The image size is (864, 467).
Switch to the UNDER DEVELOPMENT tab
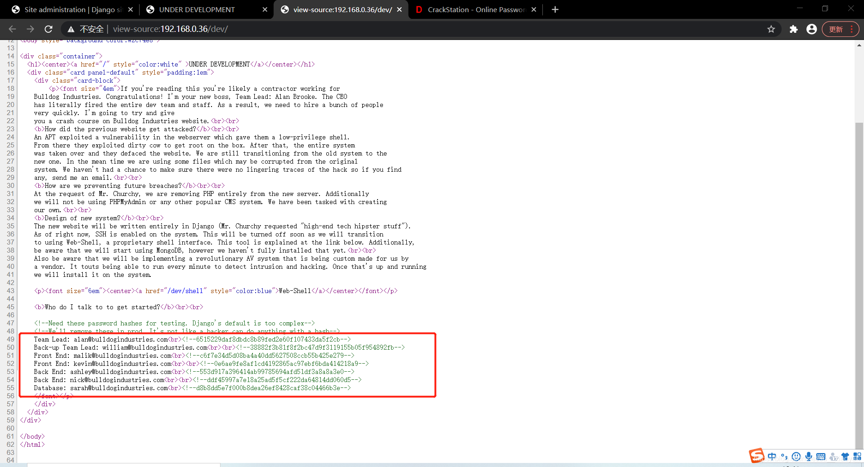pos(206,9)
